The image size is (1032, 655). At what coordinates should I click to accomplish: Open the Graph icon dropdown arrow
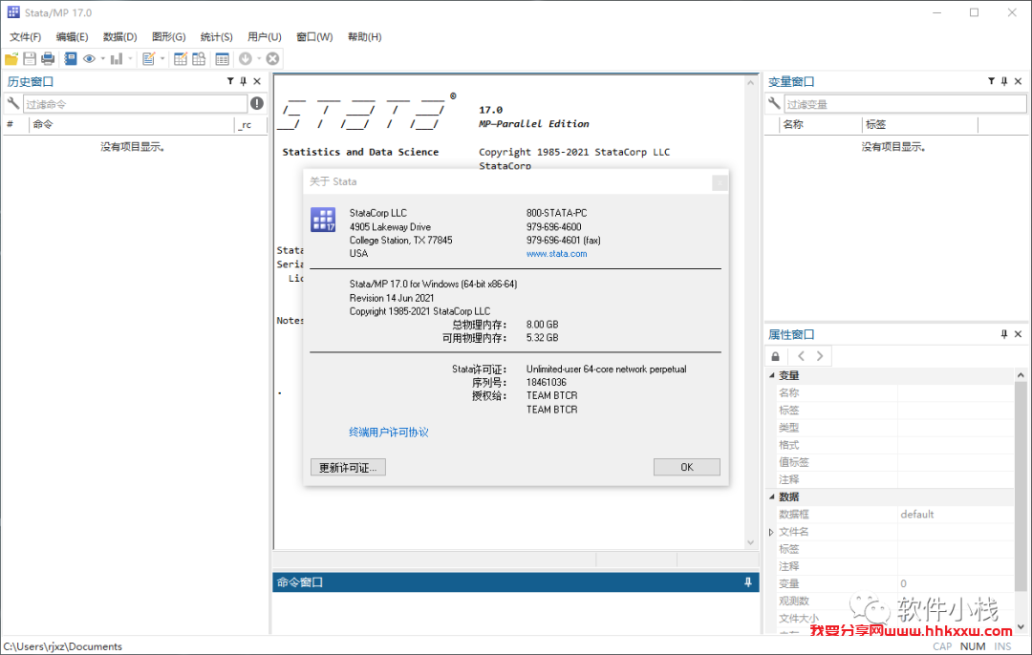[x=130, y=58]
